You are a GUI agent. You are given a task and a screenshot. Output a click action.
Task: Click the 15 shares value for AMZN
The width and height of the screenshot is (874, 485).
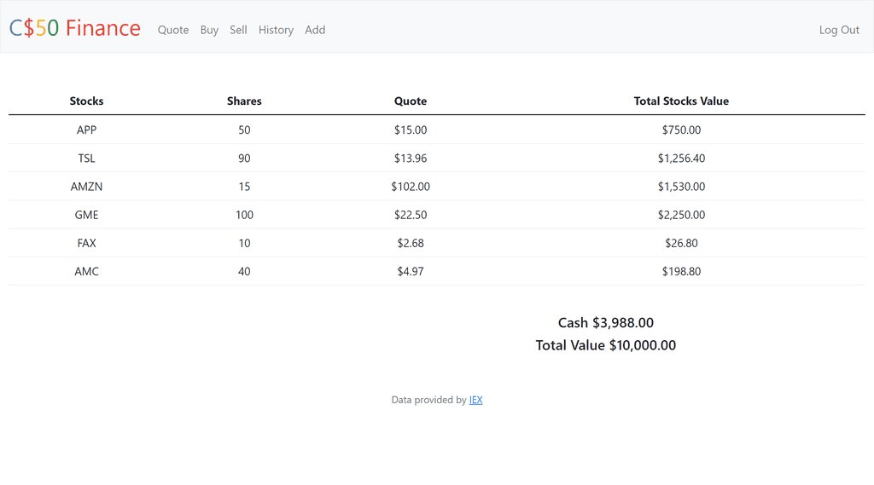tap(244, 187)
